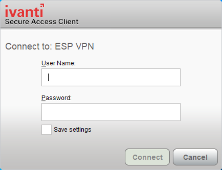The width and height of the screenshot is (222, 170).
Task: Click the Save settings label text
Action: 72,130
